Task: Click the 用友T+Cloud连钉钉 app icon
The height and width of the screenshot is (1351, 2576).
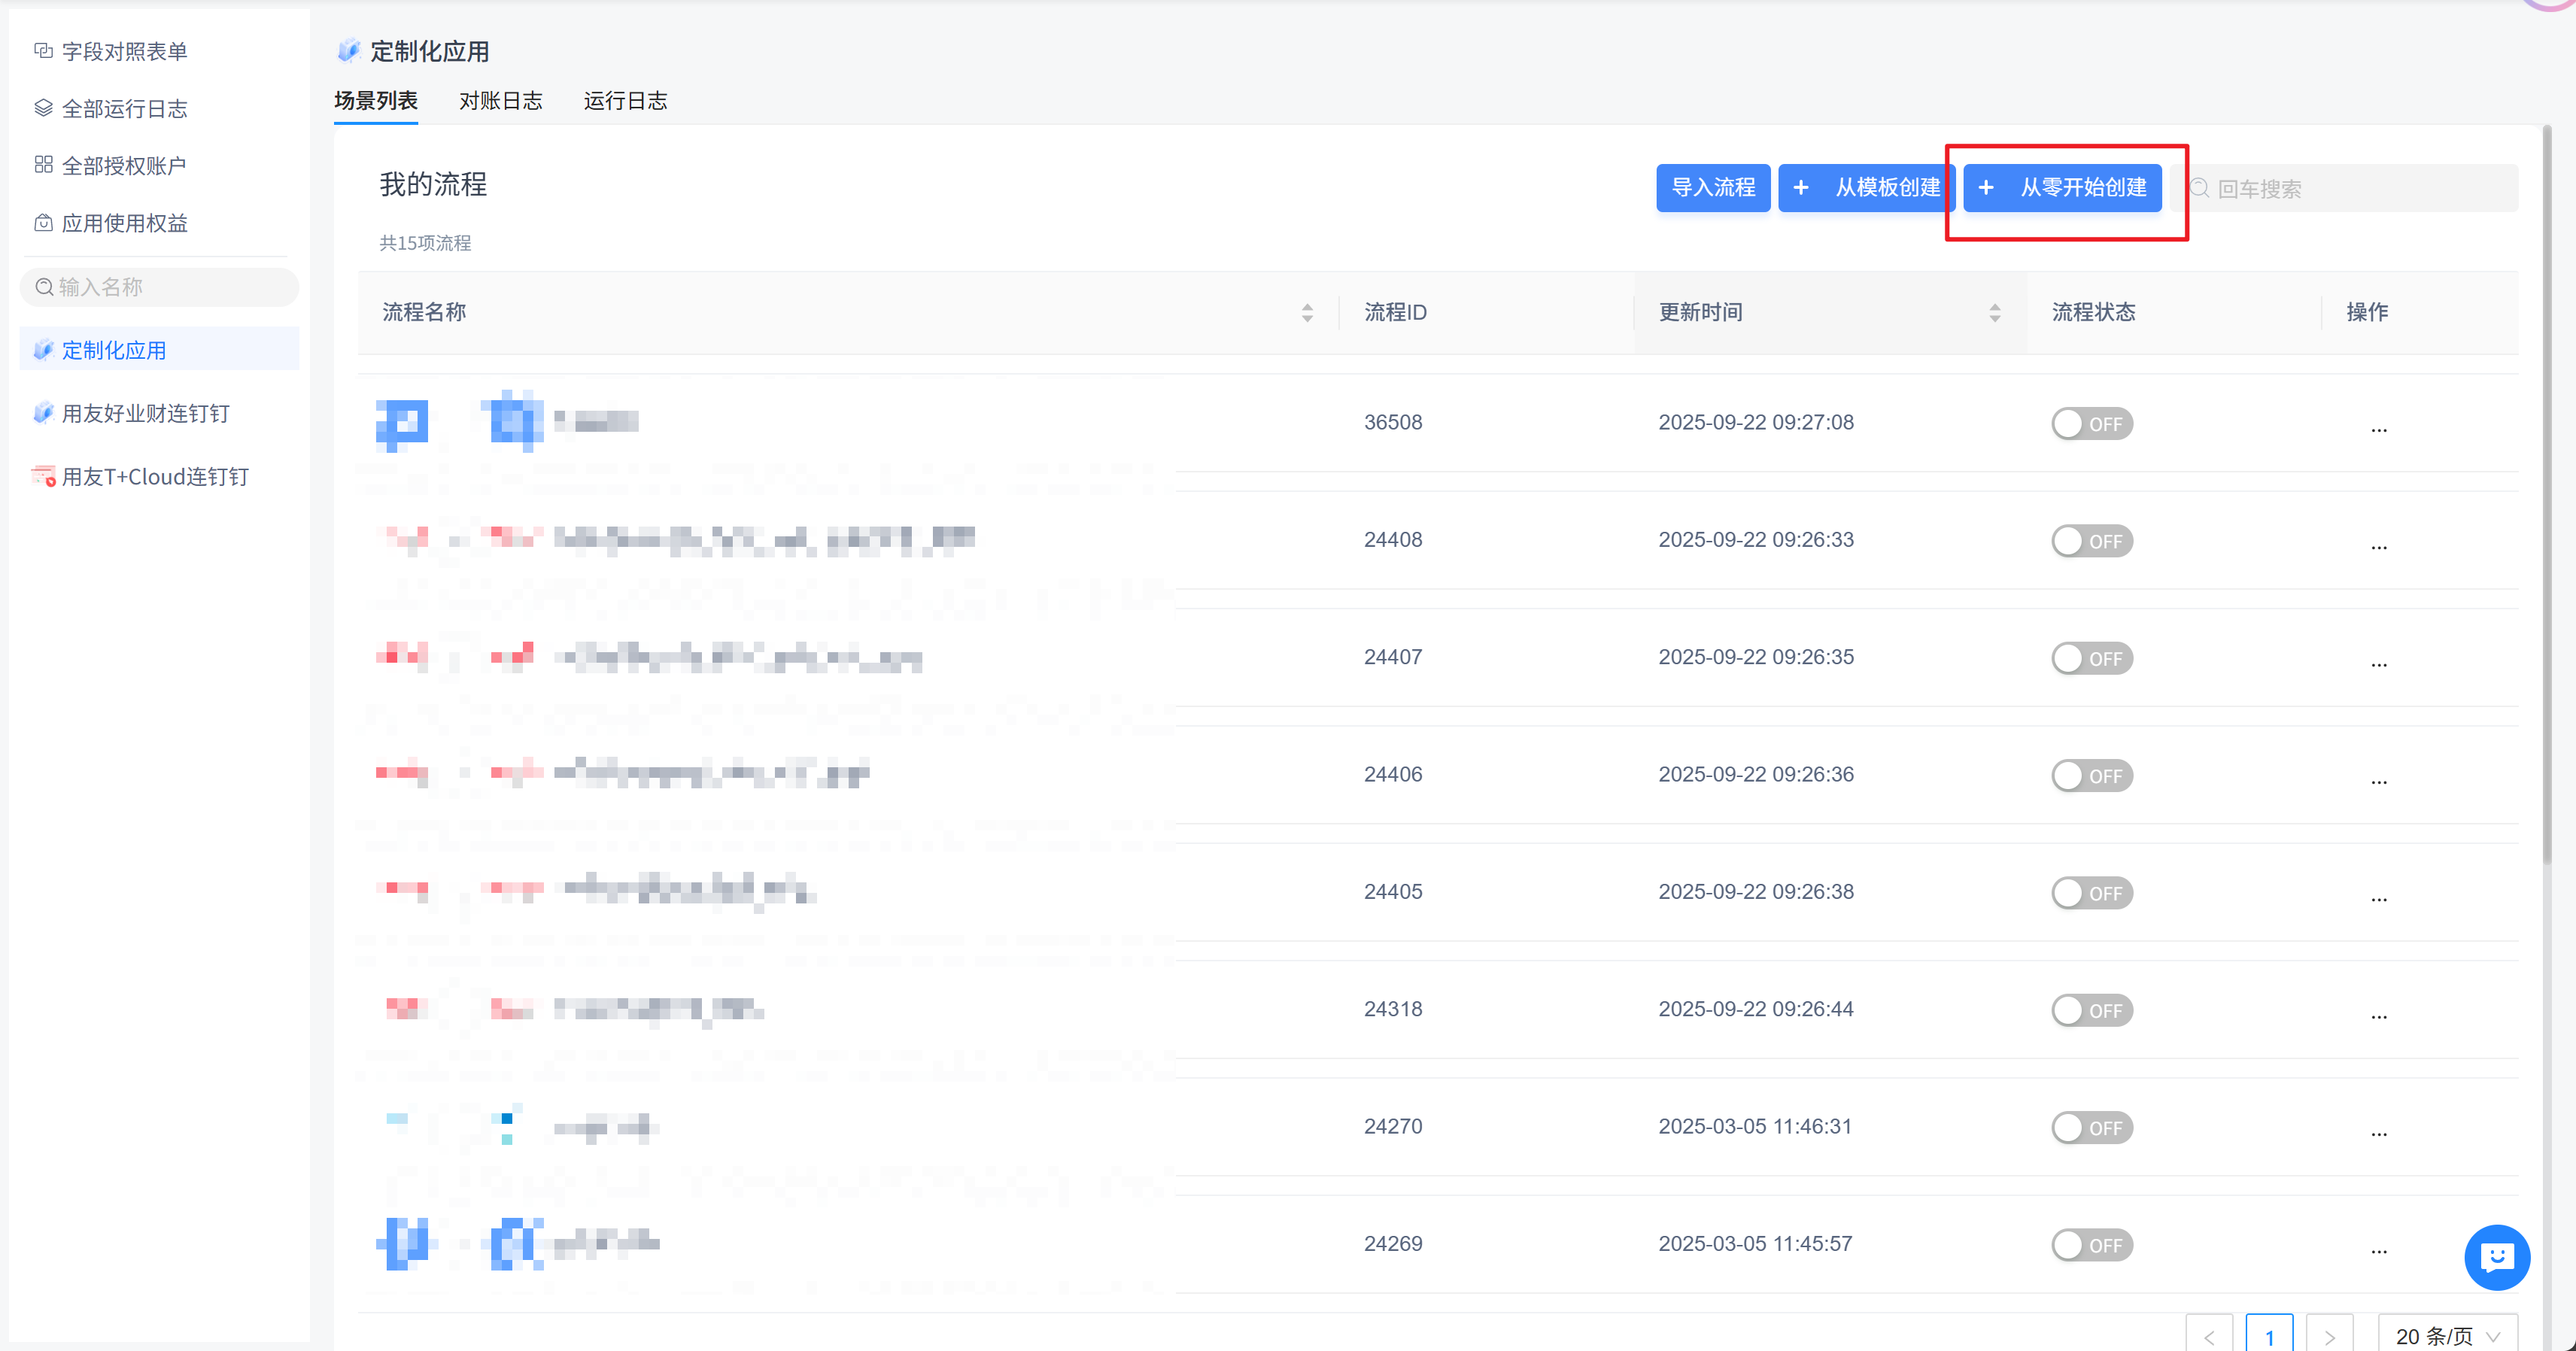Action: click(x=43, y=476)
